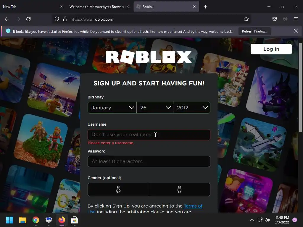The width and height of the screenshot is (303, 227).
Task: Click Firefox icon in taskbar
Action: [62, 220]
